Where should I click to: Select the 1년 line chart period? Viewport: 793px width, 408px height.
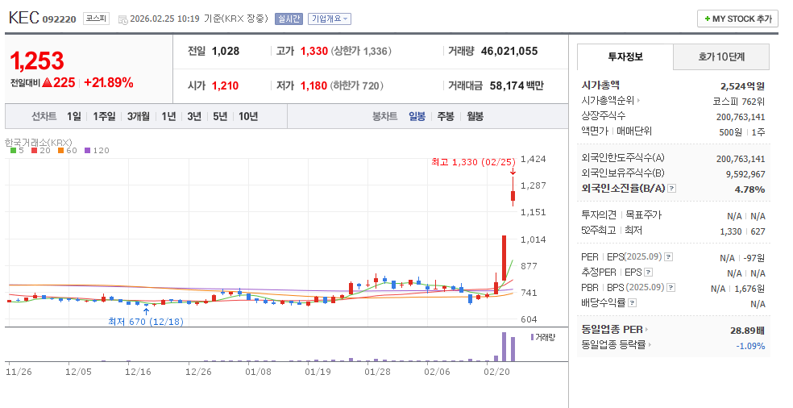point(168,116)
